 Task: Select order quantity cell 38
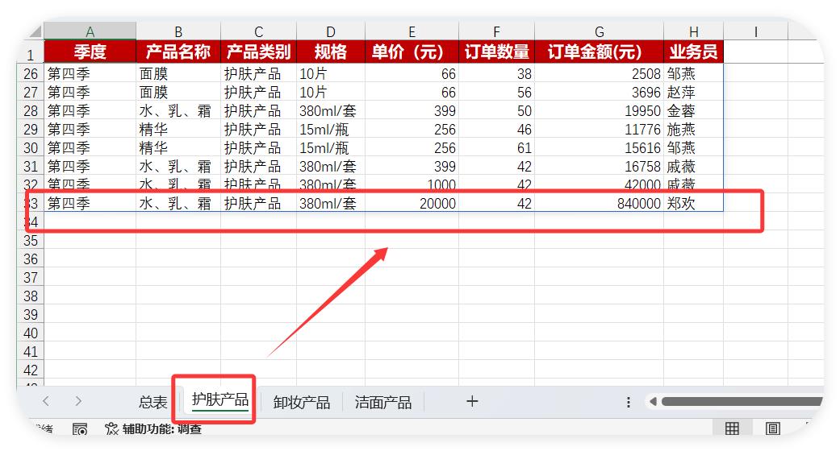point(496,74)
